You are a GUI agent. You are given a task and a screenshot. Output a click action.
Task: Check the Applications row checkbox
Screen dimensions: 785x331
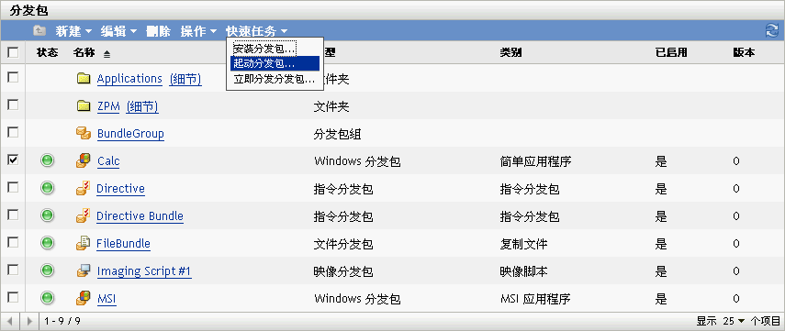point(13,78)
